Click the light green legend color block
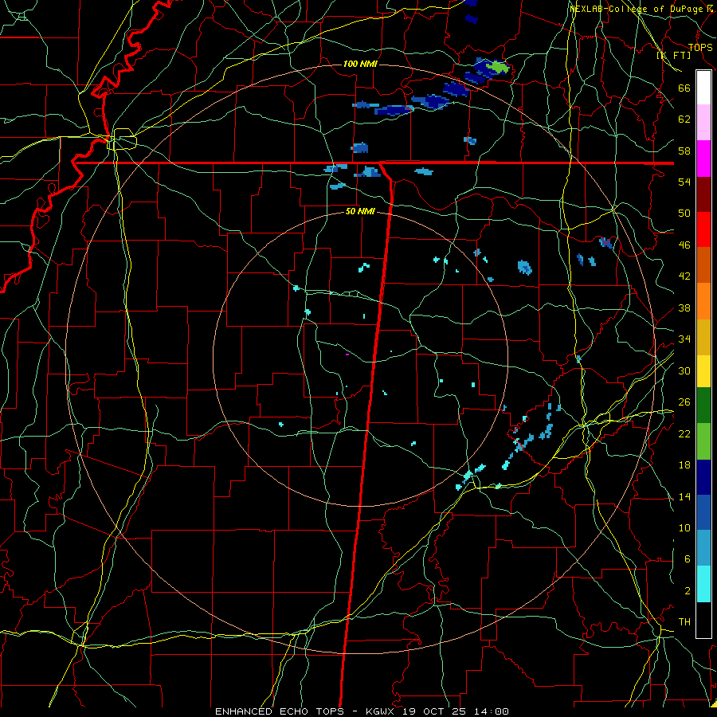This screenshot has width=717, height=717. pyautogui.click(x=703, y=441)
